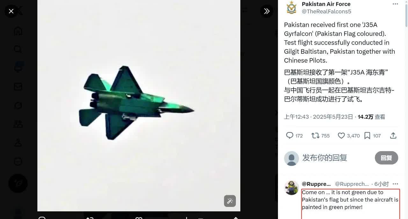Viewport: 408px width, 219px height.
Task: Click the 回复 reply button
Action: tap(386, 158)
